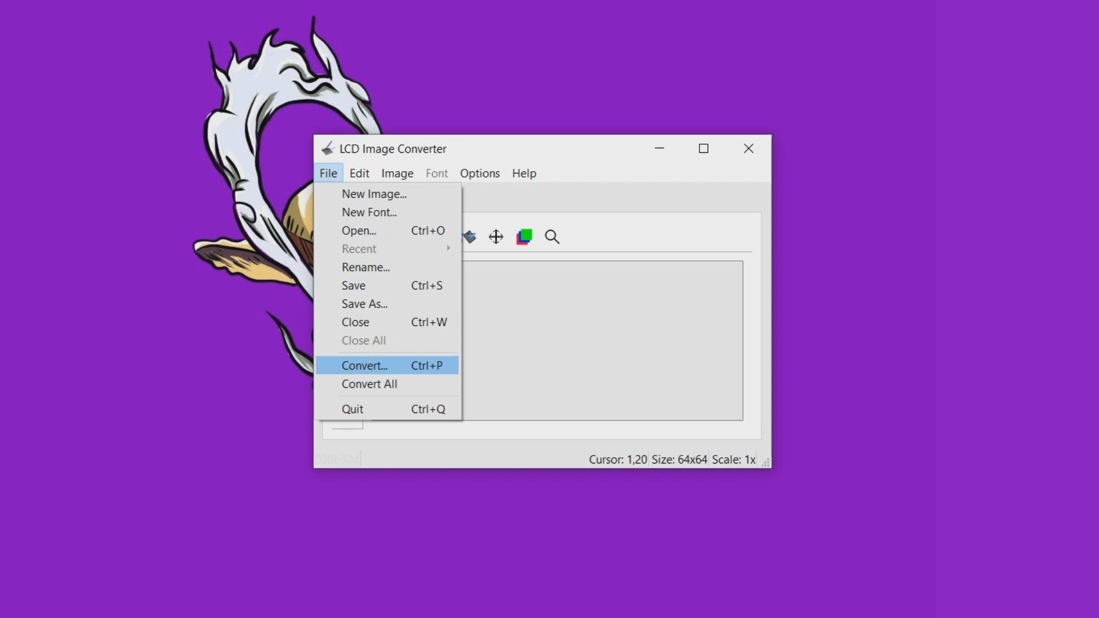
Task: Click the LCD Image Converter title icon
Action: [x=327, y=149]
